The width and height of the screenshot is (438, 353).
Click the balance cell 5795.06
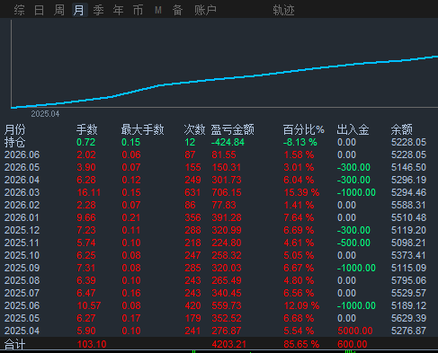coord(408,280)
